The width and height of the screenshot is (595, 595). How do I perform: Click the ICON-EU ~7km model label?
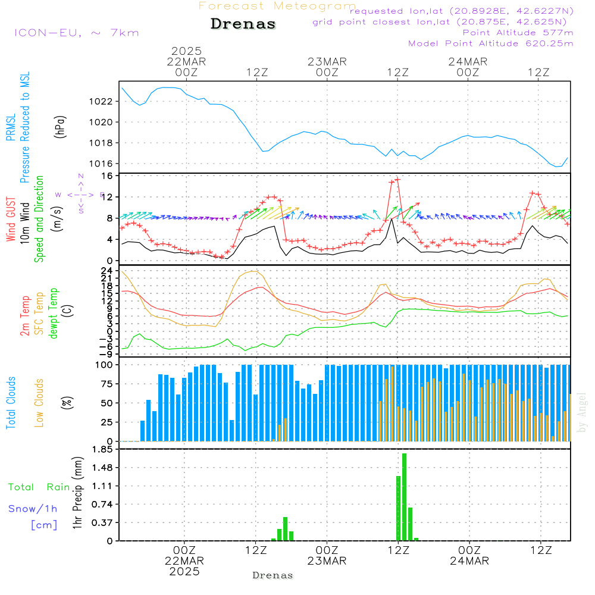[77, 33]
